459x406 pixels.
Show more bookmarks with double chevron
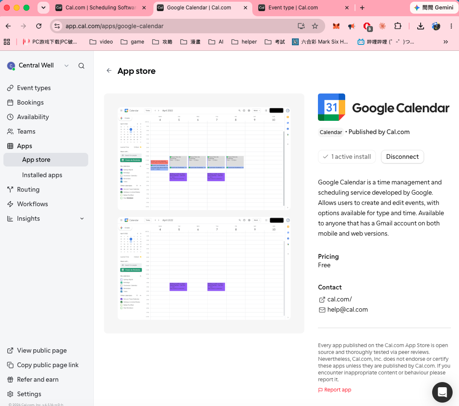click(x=445, y=42)
